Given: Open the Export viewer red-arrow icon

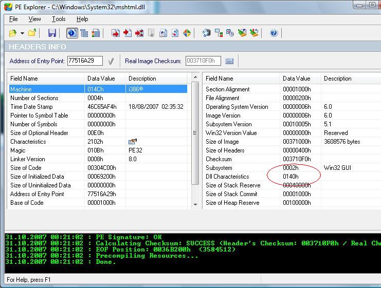Looking at the screenshot, I should [116, 33].
